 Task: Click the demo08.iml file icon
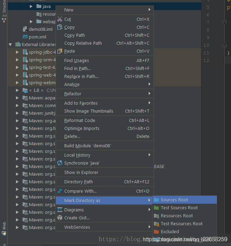(25, 29)
